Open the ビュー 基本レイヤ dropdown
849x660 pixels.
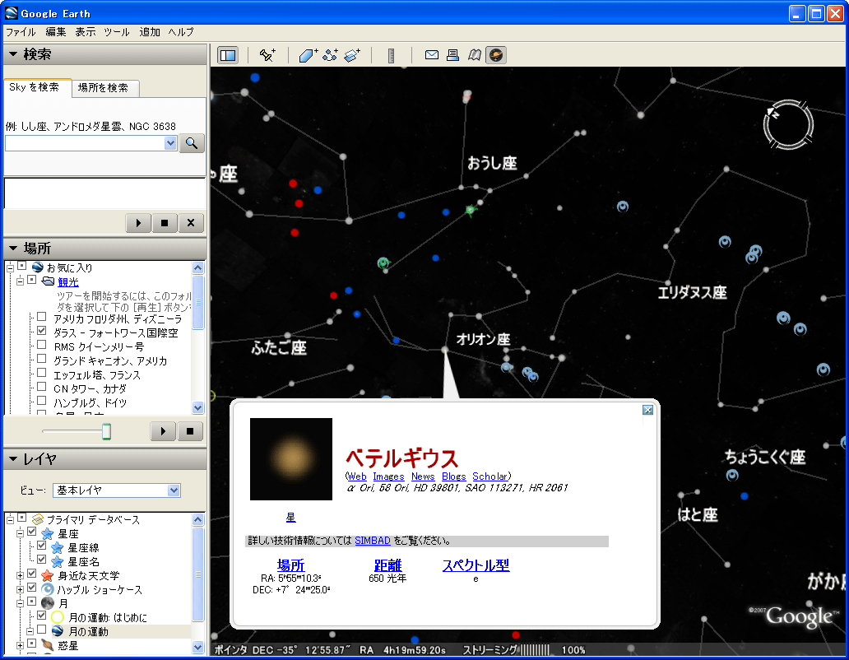click(x=174, y=490)
